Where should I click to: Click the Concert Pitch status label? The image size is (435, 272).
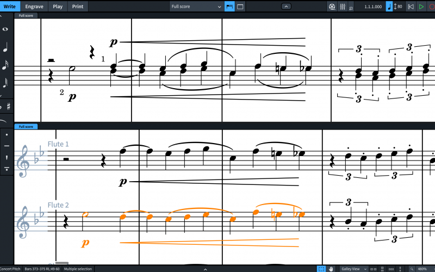10,269
